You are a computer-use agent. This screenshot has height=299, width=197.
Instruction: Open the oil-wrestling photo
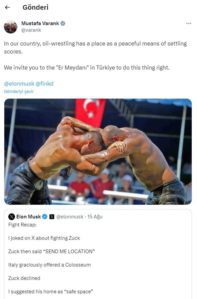pos(98,151)
